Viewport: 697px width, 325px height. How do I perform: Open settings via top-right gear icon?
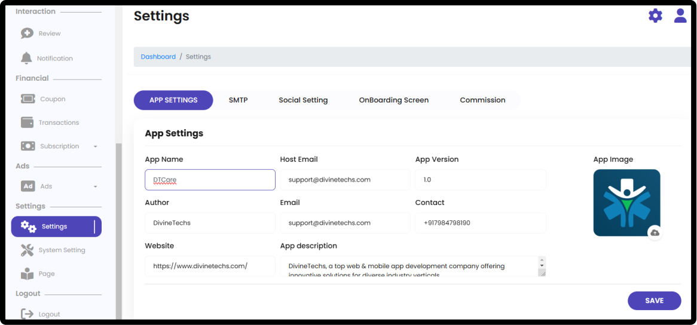[655, 16]
